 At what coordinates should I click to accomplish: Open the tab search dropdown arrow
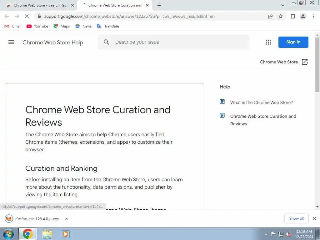pyautogui.click(x=282, y=5)
